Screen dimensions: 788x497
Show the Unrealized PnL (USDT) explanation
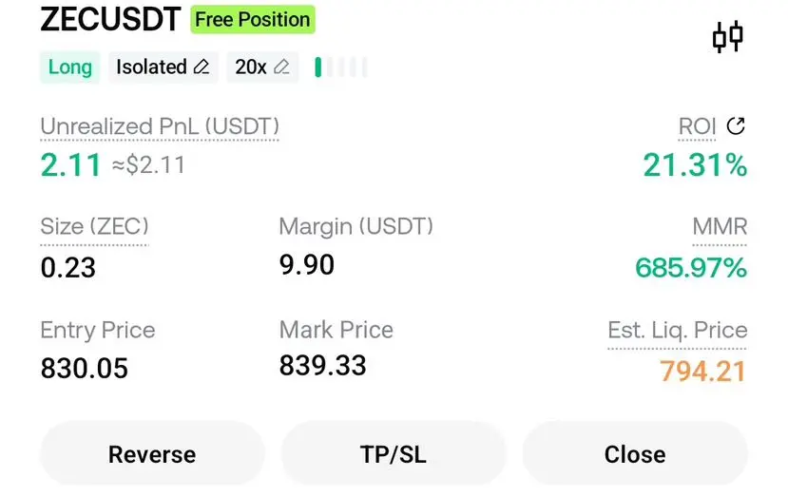click(x=160, y=126)
